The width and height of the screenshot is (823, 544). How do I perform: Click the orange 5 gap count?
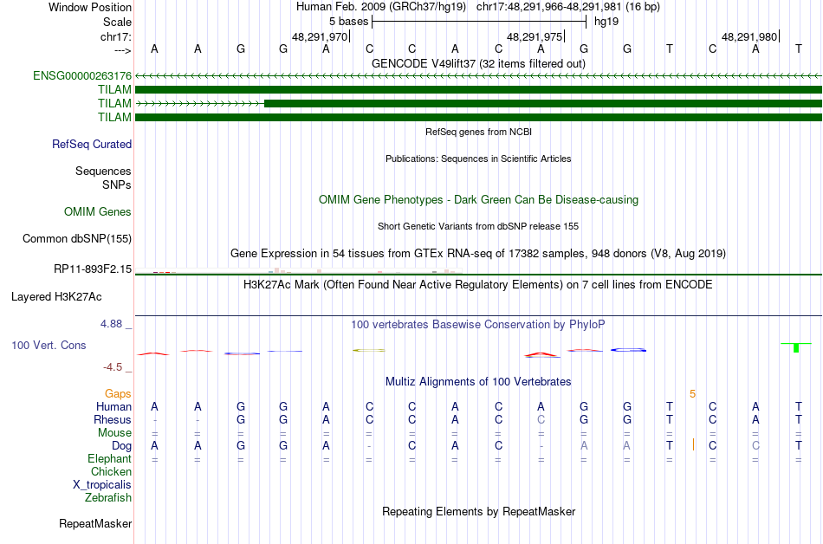tap(692, 394)
